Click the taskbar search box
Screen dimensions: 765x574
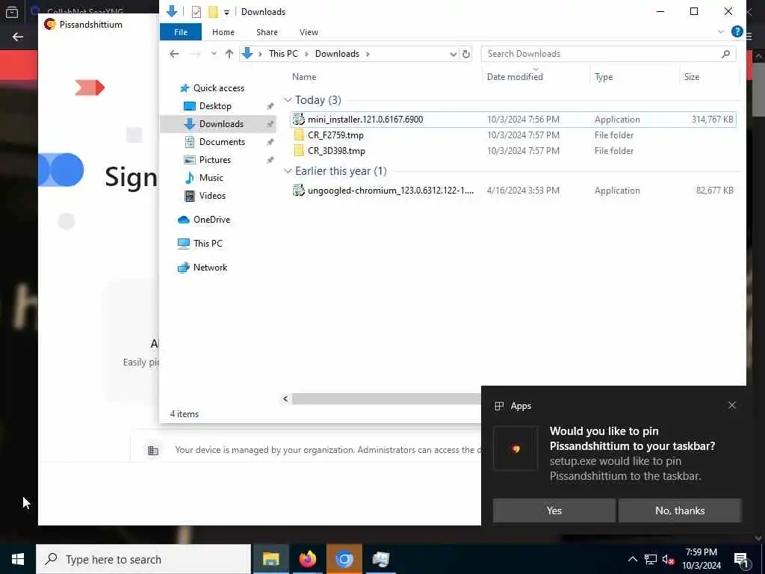[143, 559]
